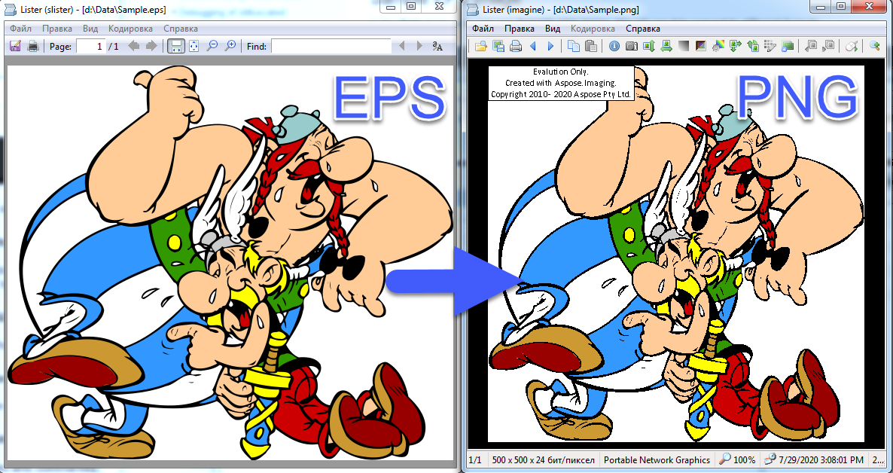Click the save icon in slister toolbar
Viewport: 893px width, 473px height.
click(15, 46)
